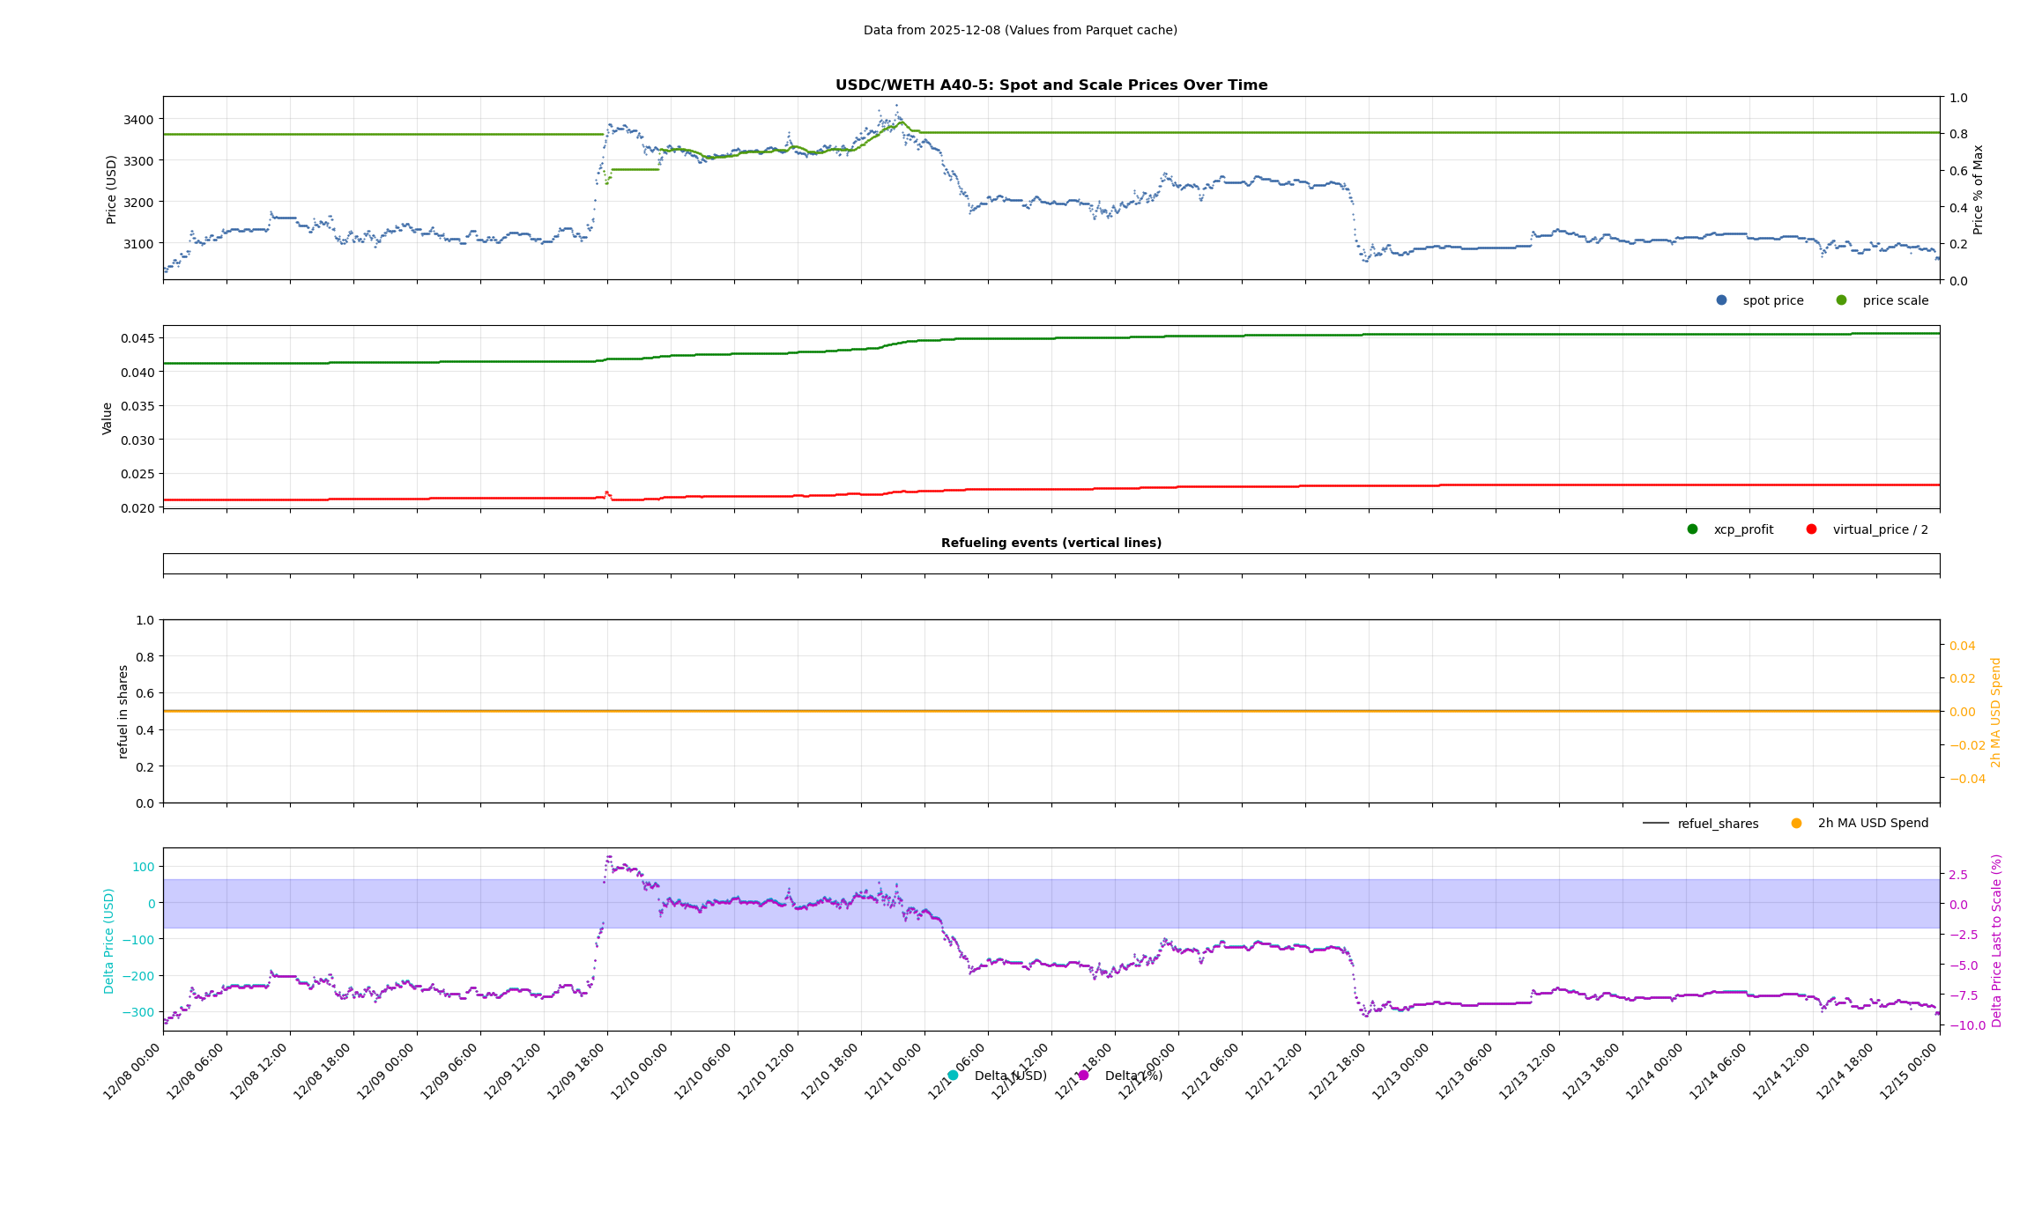Screen dimensions: 2042x1213
Task: Click the orange 2h MA USD Spend axis label
Action: coord(1996,712)
